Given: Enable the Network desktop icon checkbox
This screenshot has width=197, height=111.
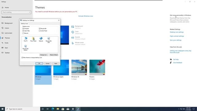Looking at the screenshot, I should (x=23, y=33).
